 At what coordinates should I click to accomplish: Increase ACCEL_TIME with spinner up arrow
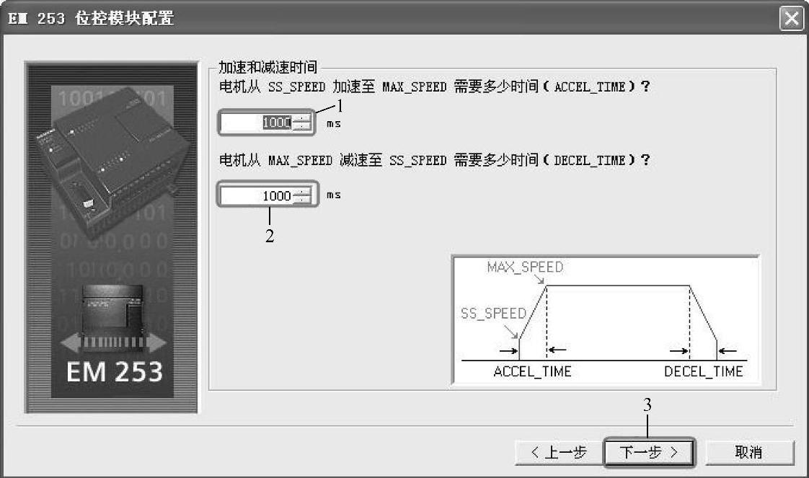(302, 118)
